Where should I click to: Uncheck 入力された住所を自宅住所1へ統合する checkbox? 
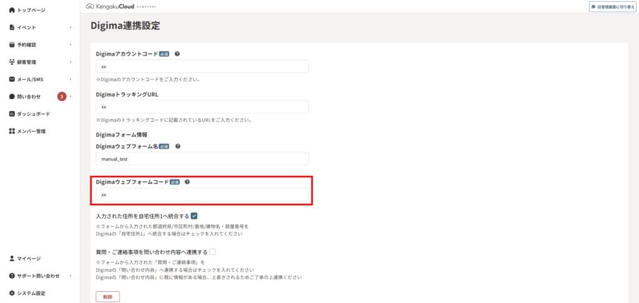tap(194, 216)
